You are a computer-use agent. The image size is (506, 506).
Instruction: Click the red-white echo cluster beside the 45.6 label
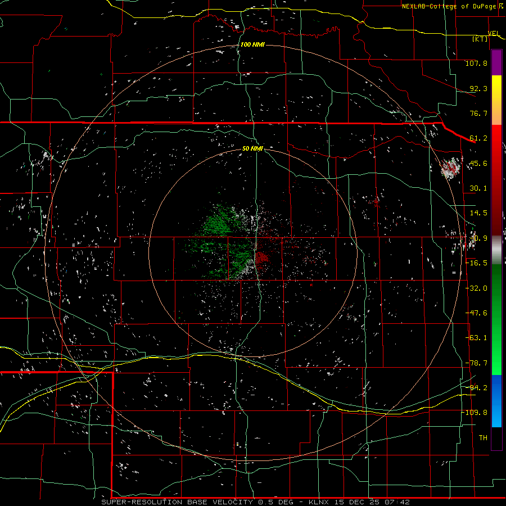coord(451,168)
